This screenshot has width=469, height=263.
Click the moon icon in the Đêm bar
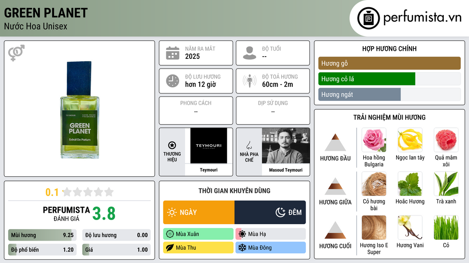280,212
